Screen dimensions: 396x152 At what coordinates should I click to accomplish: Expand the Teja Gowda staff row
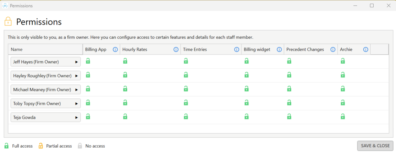coord(46,117)
